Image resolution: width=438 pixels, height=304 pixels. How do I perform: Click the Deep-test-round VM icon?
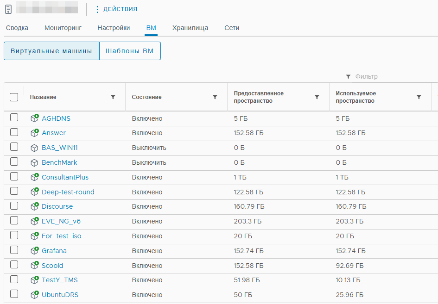pos(34,192)
